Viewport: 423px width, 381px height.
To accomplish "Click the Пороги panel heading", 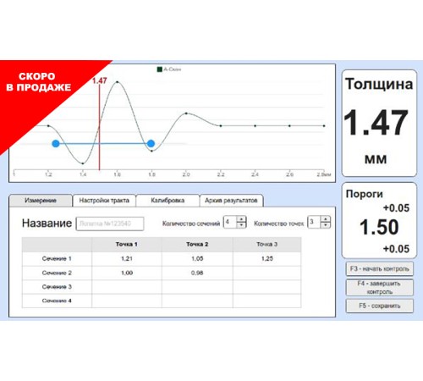I will coord(365,194).
